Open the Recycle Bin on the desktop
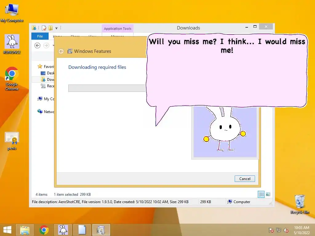Screen dimensions: 315x236 pos(300,204)
